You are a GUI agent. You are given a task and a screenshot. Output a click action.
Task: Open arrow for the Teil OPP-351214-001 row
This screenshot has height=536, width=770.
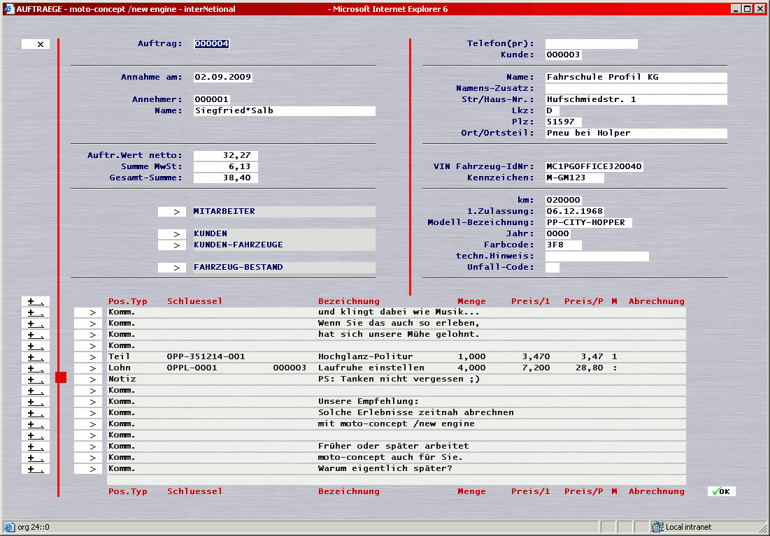[88, 357]
